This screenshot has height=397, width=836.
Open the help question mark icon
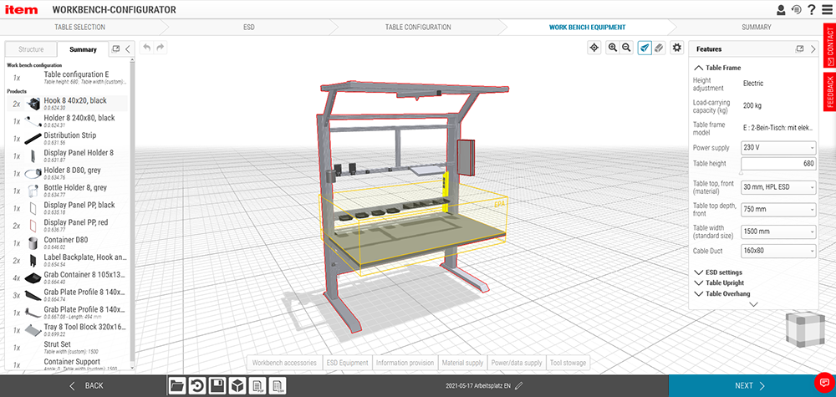point(812,10)
